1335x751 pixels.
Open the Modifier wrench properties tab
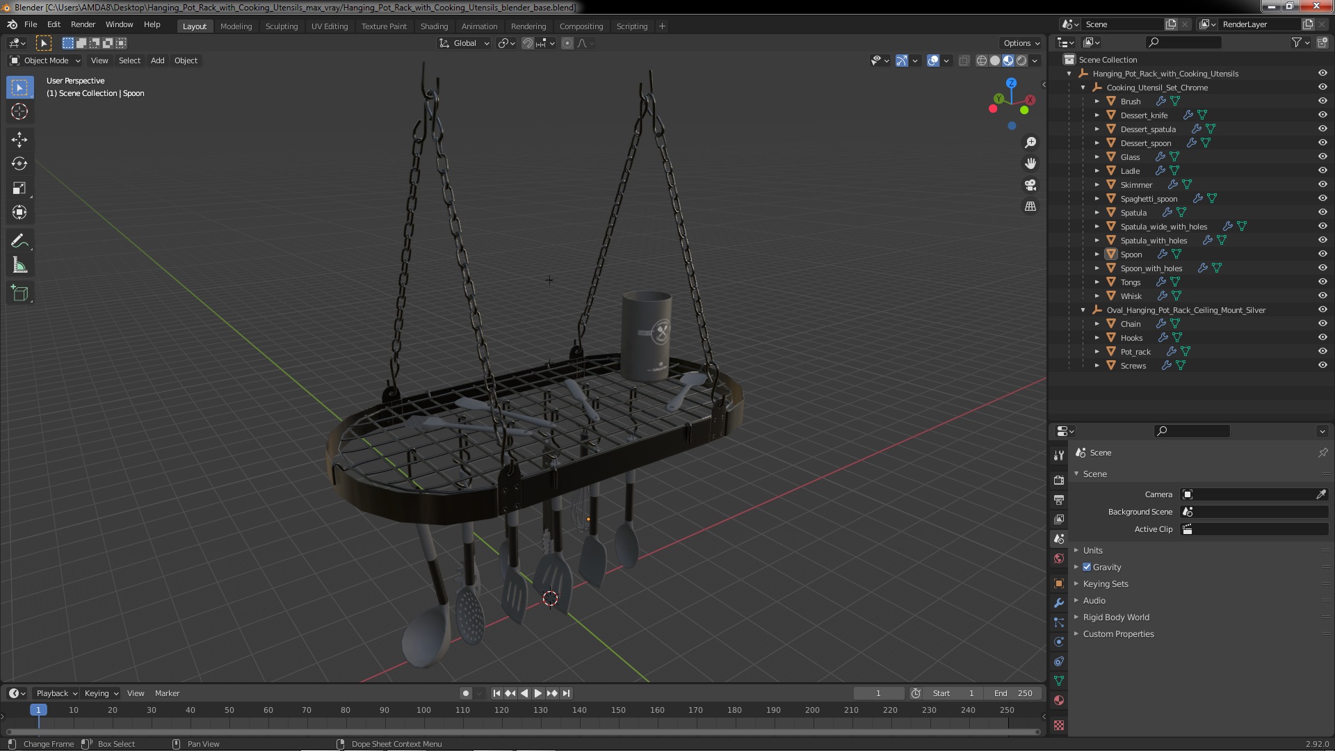pyautogui.click(x=1059, y=603)
